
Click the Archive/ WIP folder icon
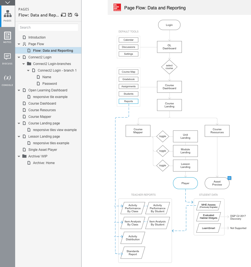pyautogui.click(x=24, y=156)
